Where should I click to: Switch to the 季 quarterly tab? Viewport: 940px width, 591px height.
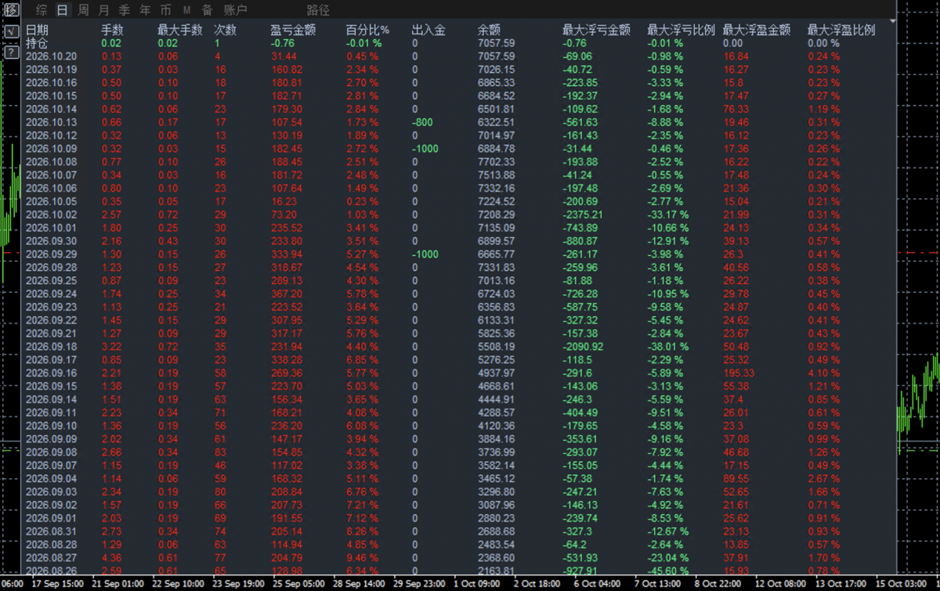[x=125, y=10]
